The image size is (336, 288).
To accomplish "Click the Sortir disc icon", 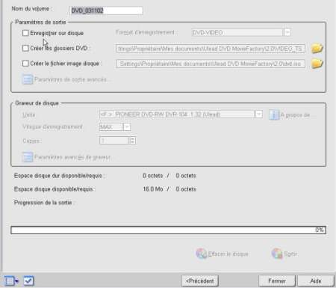I will [277, 254].
